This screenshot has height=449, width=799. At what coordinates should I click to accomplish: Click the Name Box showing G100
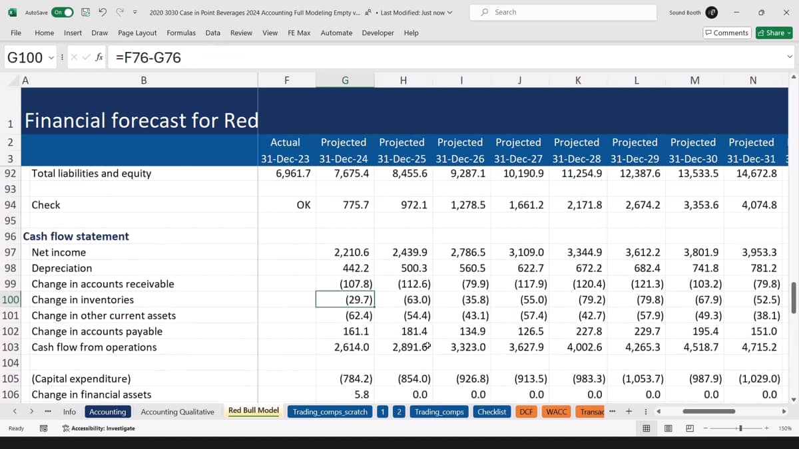tap(25, 58)
